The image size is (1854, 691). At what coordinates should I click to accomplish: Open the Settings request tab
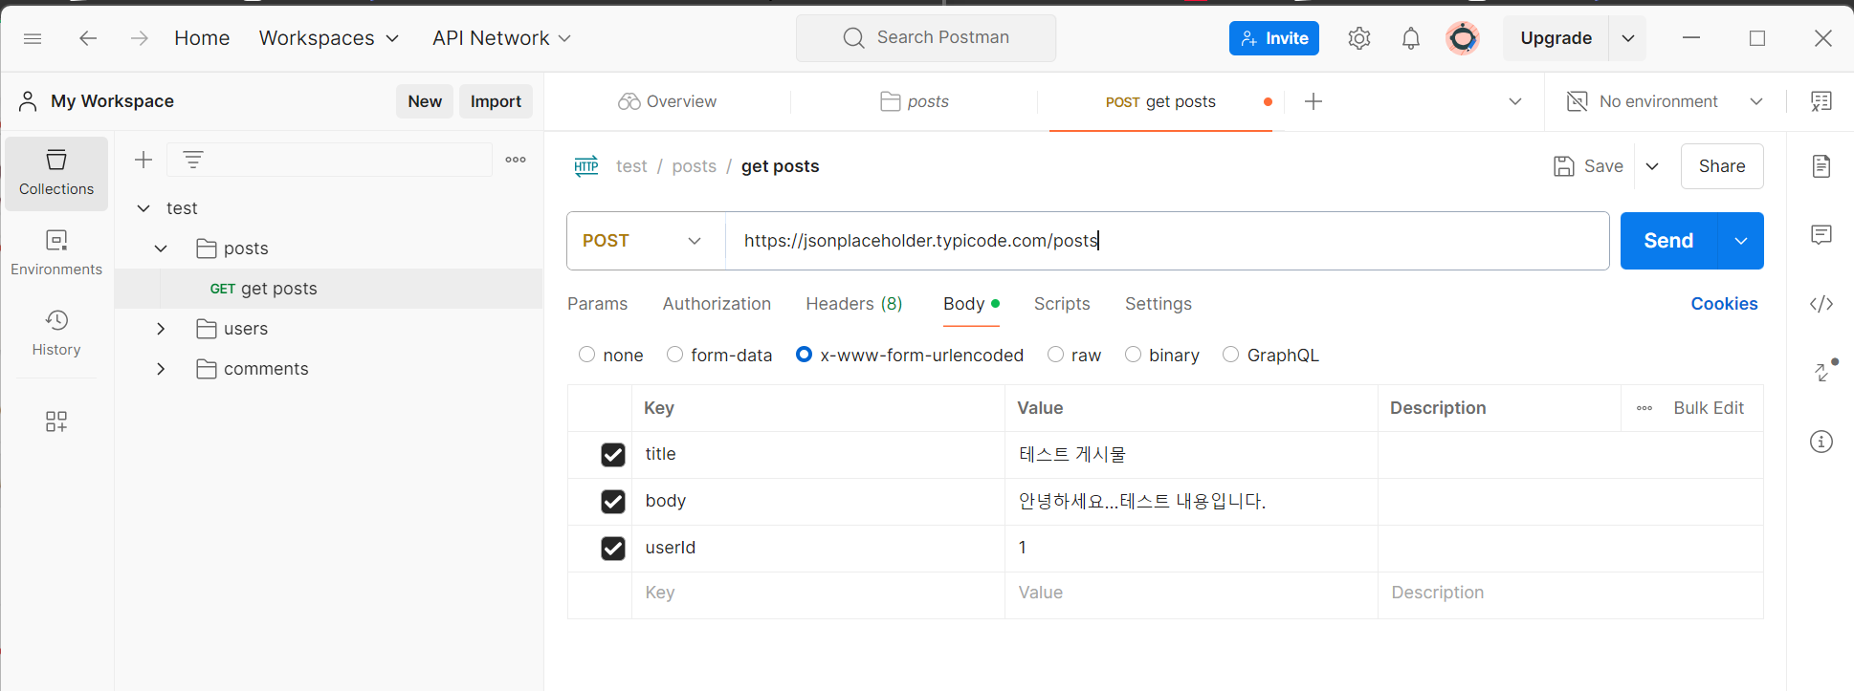(1159, 304)
